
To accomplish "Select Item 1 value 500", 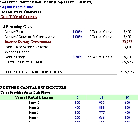I will 78,103.
